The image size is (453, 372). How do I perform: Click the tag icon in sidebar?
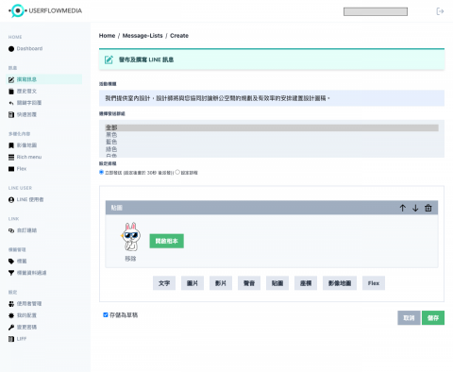(x=11, y=261)
